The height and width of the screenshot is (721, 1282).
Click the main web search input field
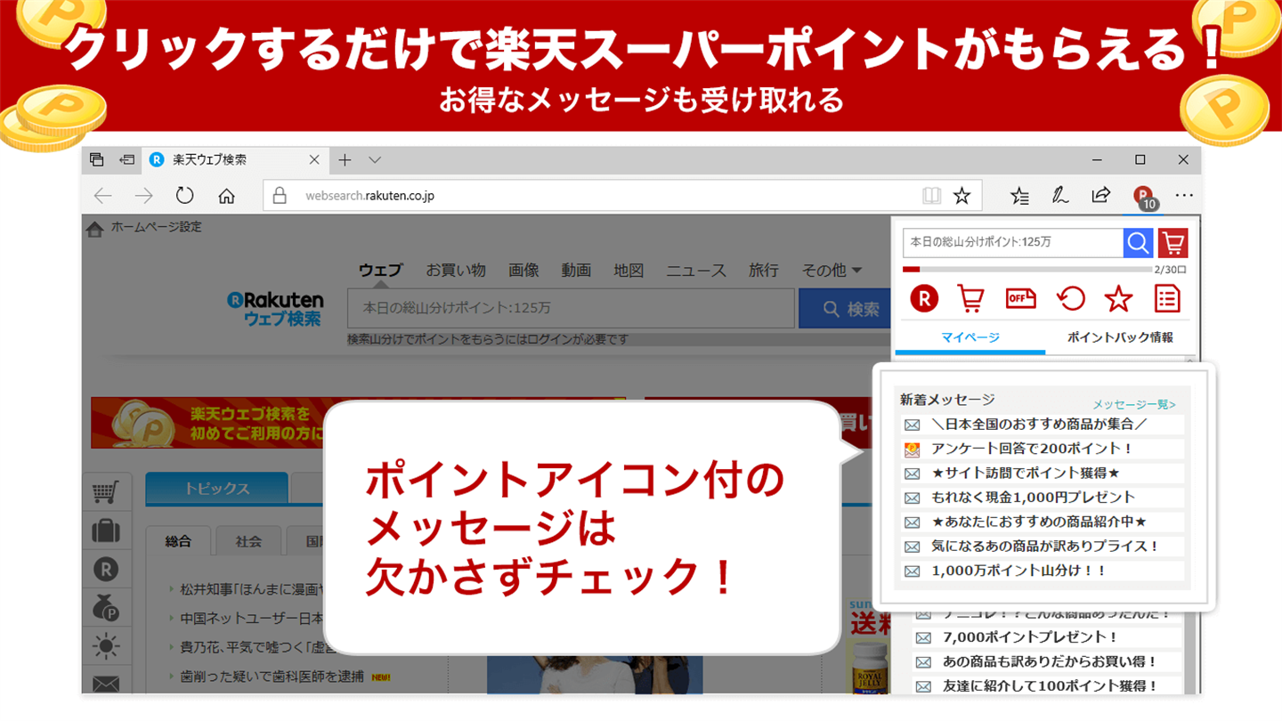tap(571, 309)
